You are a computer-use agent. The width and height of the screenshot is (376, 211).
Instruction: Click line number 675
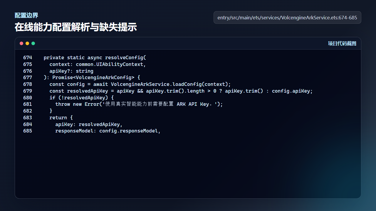click(x=28, y=64)
